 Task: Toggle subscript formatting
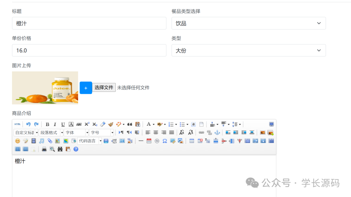coord(95,124)
